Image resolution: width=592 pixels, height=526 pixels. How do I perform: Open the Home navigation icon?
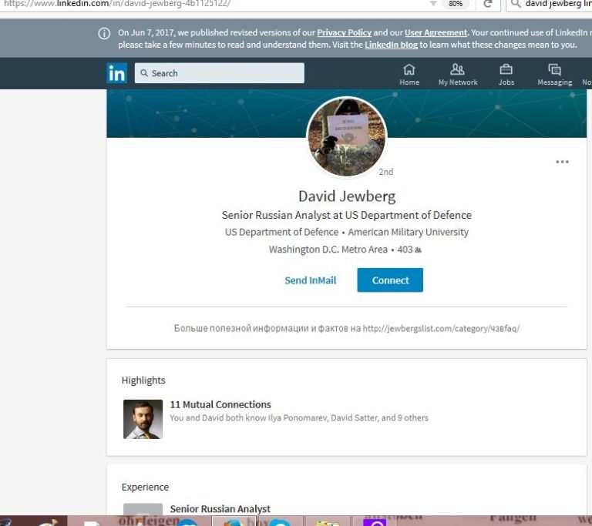tap(409, 69)
